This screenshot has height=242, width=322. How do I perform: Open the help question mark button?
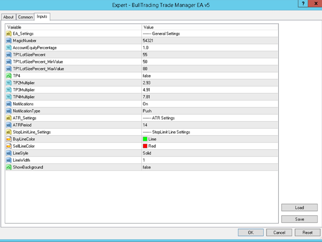[x=303, y=4]
